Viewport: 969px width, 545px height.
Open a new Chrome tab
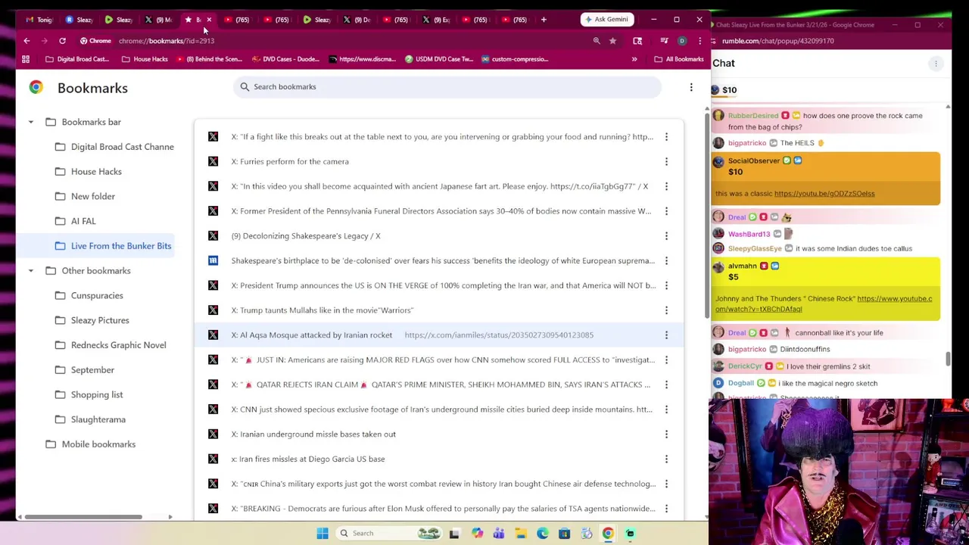click(x=544, y=20)
